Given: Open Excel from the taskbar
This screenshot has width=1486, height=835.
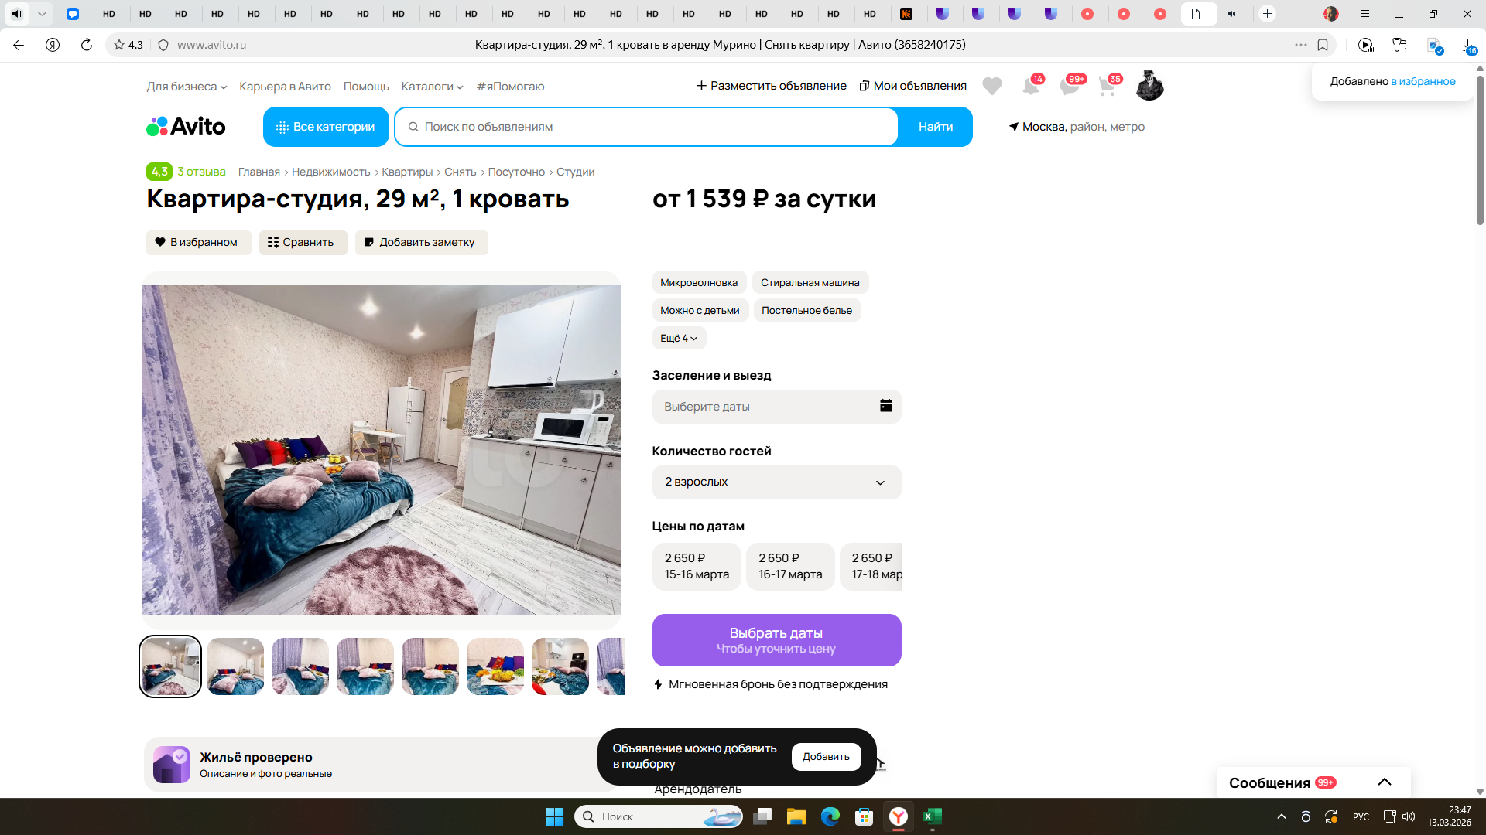Looking at the screenshot, I should (932, 816).
